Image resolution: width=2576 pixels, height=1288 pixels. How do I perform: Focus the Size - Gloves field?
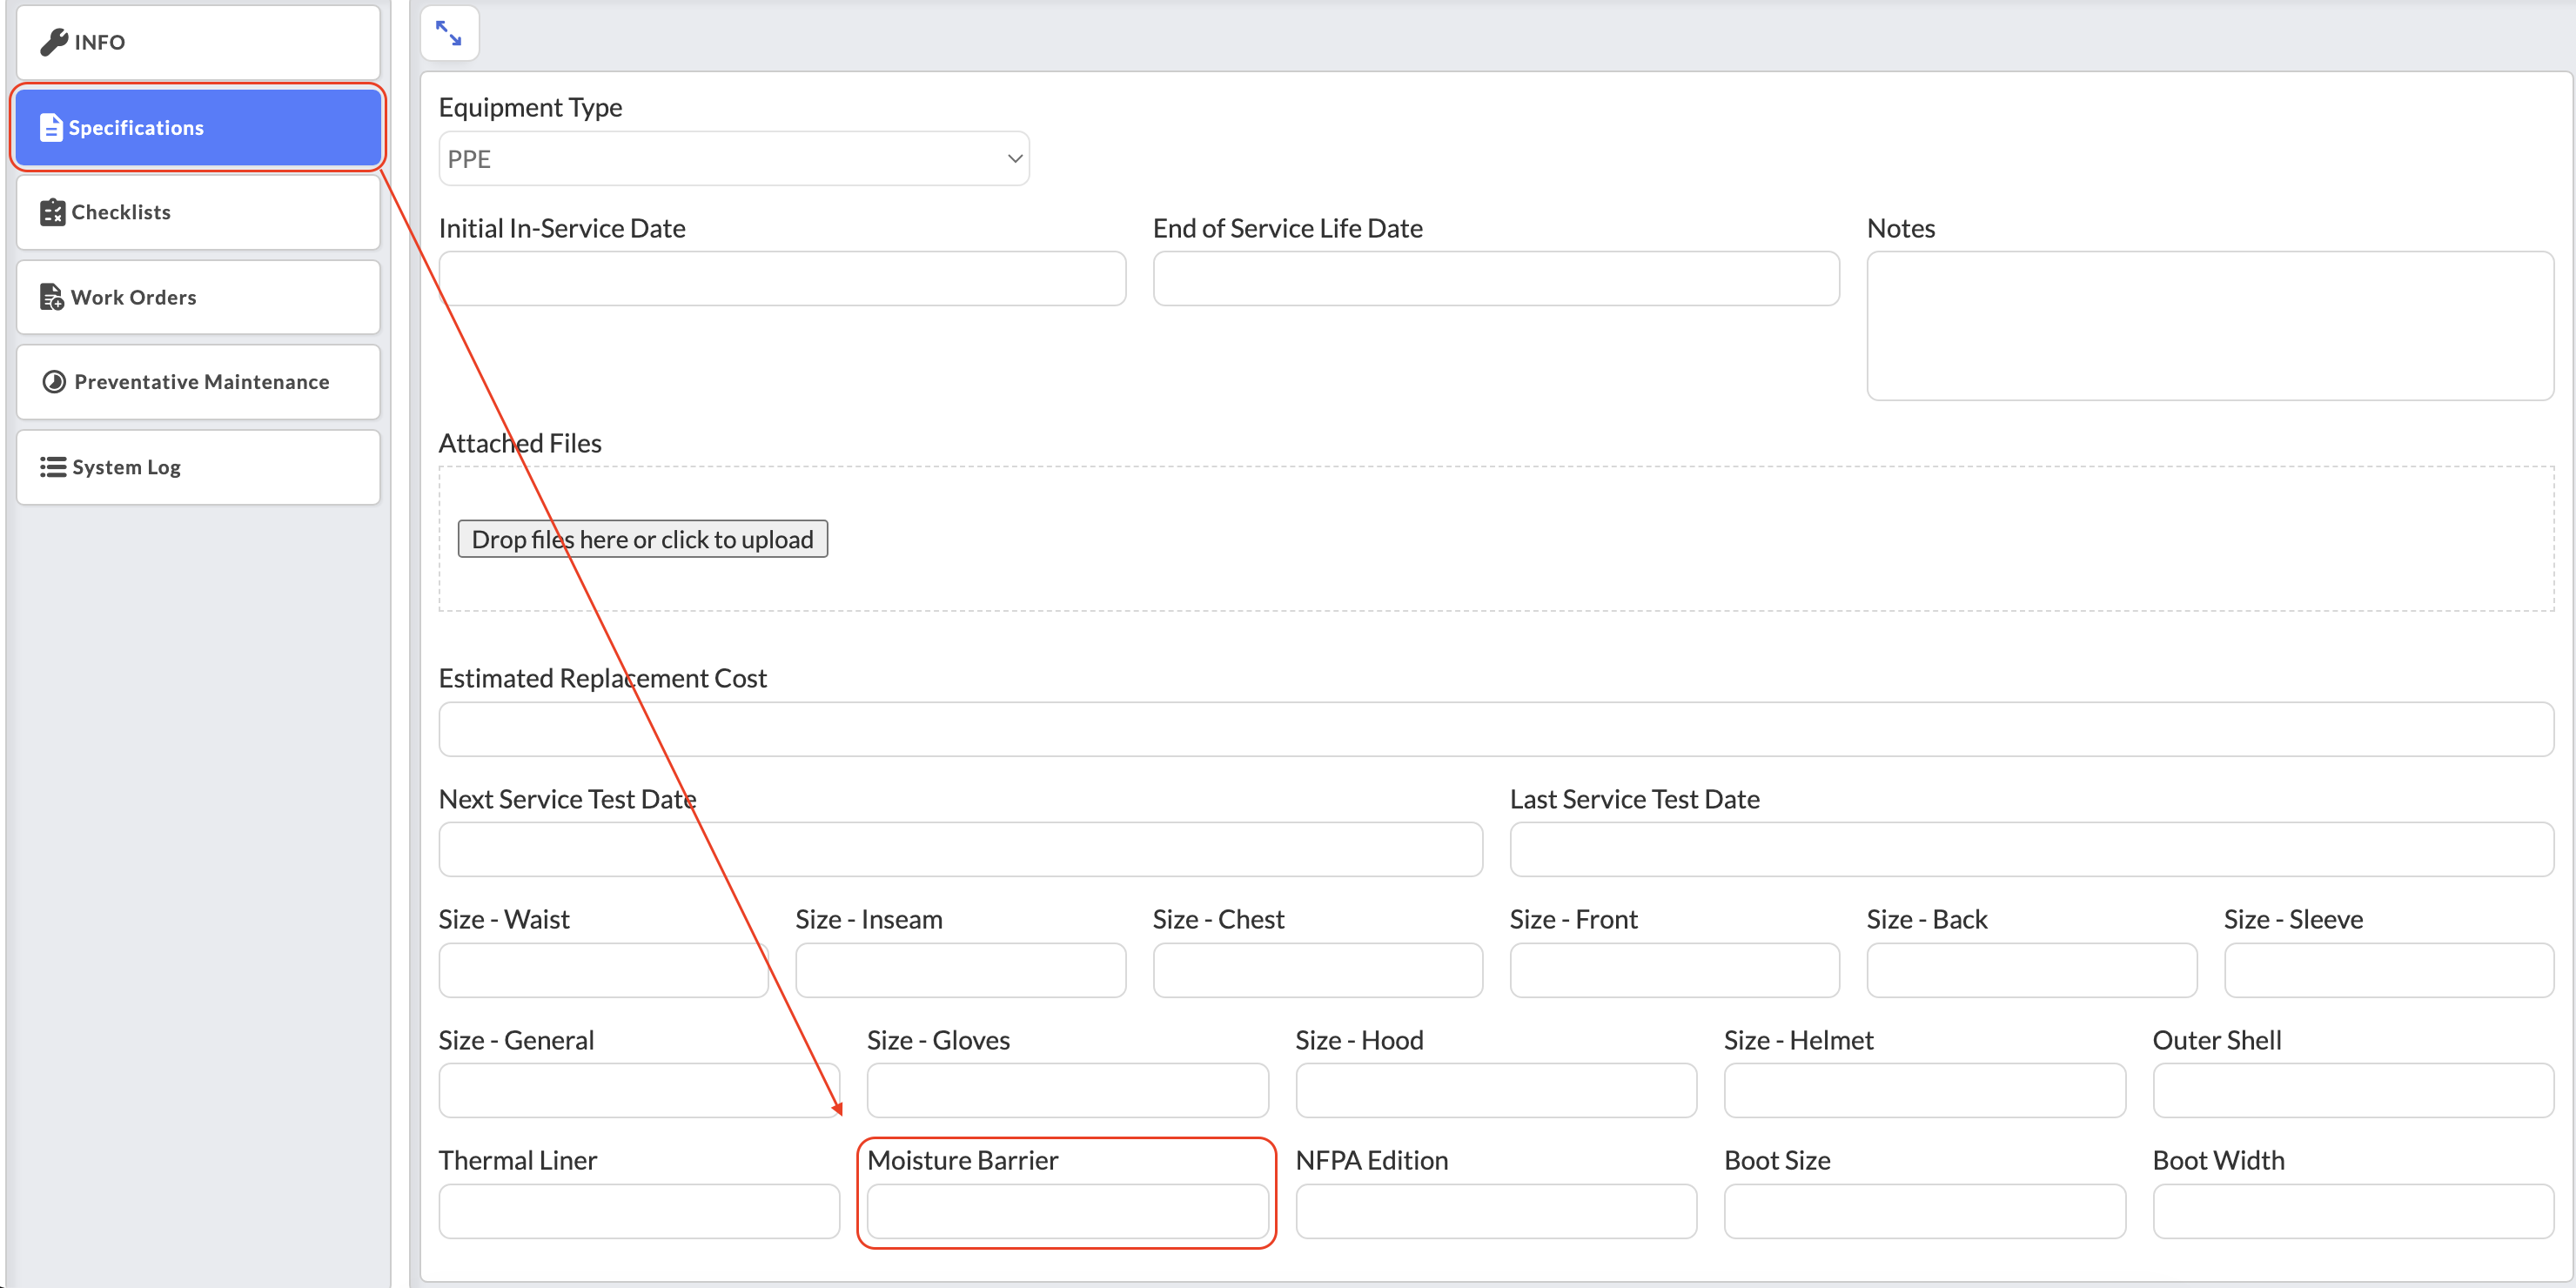click(x=1068, y=1090)
